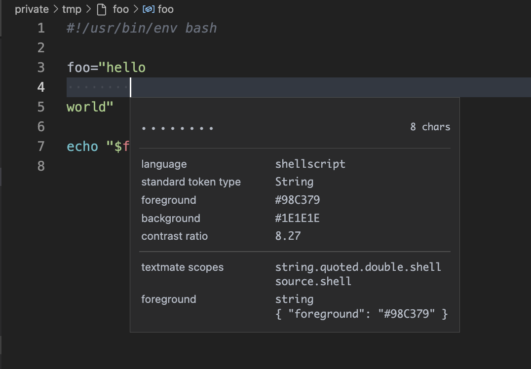This screenshot has width=531, height=369.
Task: Select line number 8 in the gutter
Action: coord(40,166)
